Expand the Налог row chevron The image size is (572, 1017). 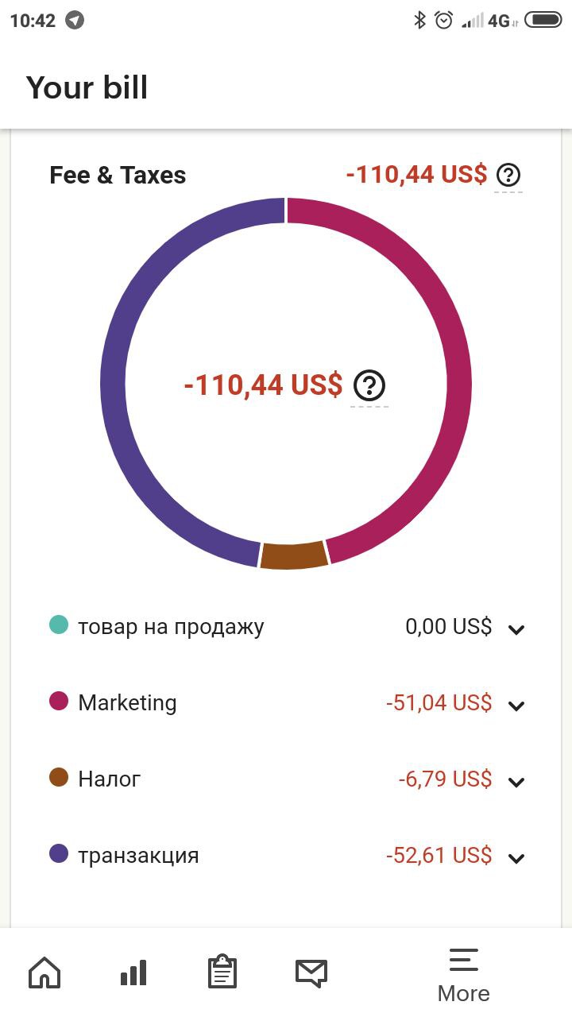tap(516, 782)
